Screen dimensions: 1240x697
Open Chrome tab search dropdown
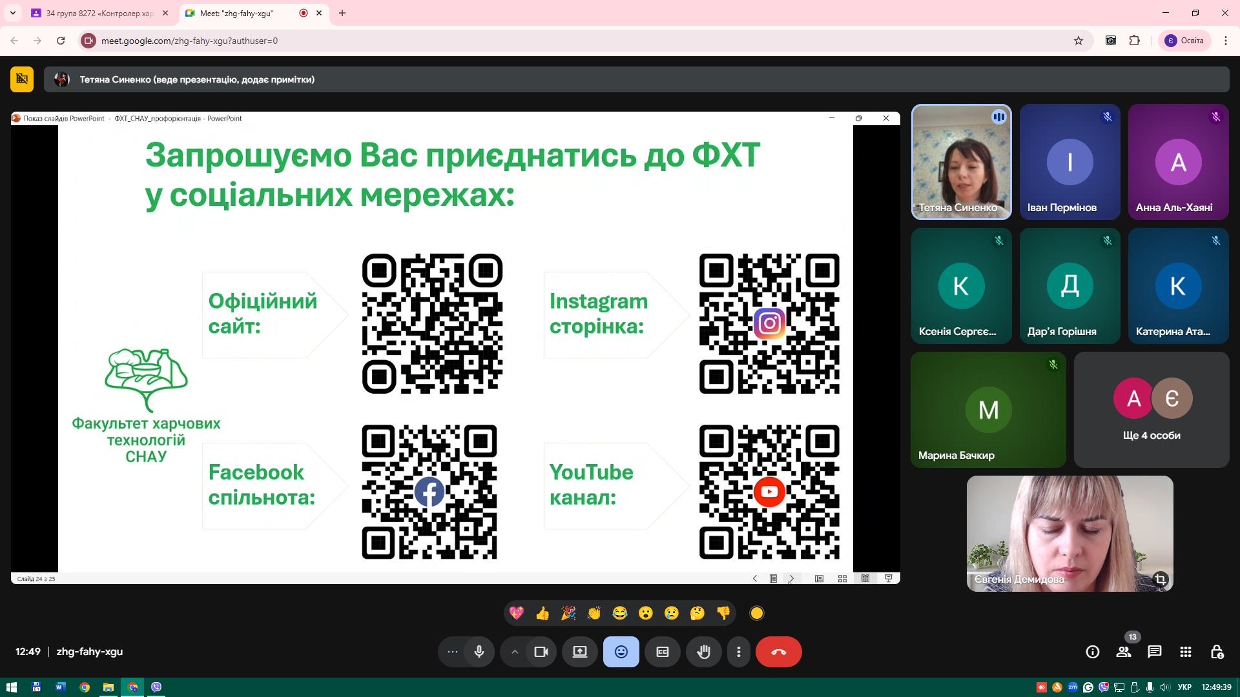pos(12,13)
